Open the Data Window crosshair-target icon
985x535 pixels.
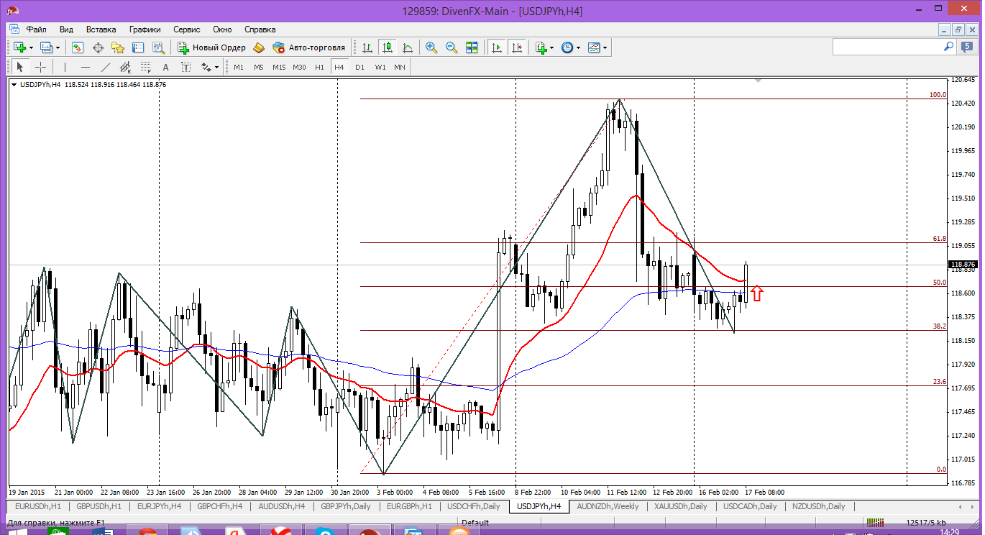pyautogui.click(x=98, y=47)
